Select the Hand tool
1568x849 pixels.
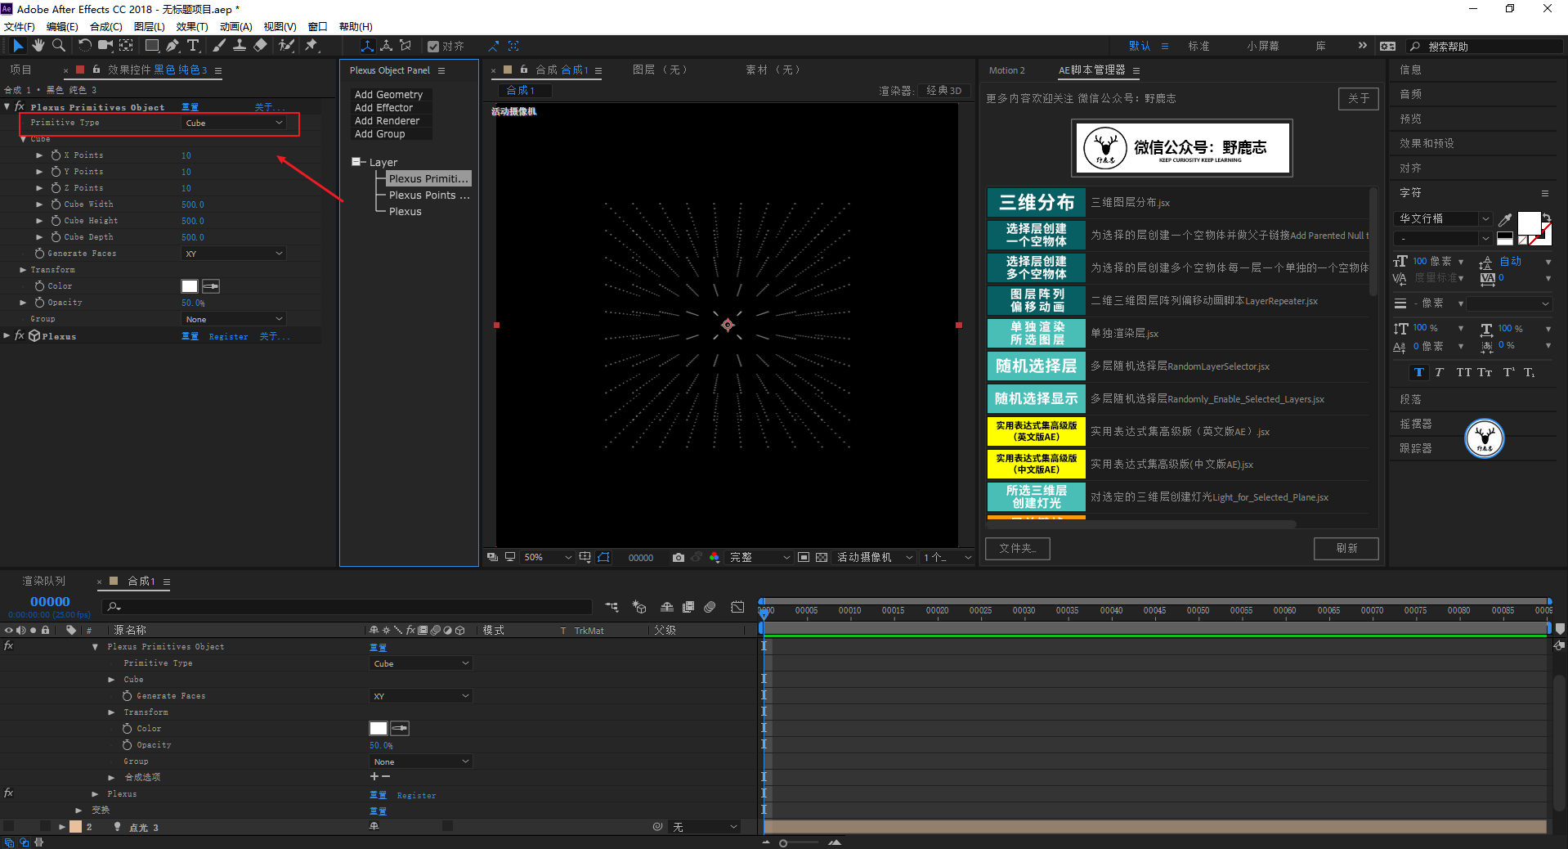pyautogui.click(x=38, y=46)
